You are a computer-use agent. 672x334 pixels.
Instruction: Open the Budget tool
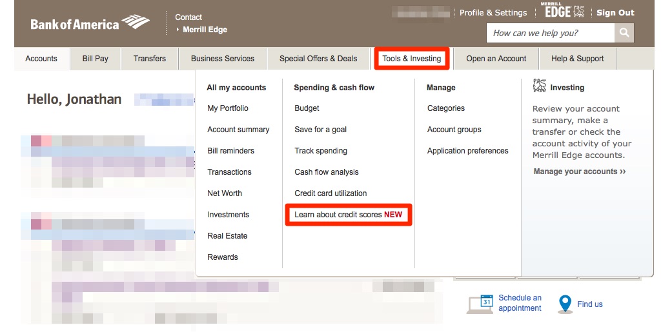coord(307,108)
